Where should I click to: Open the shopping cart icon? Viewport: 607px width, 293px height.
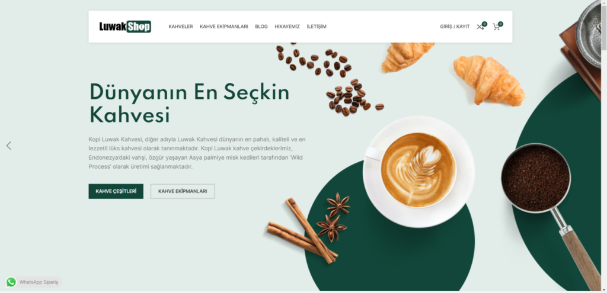[496, 27]
